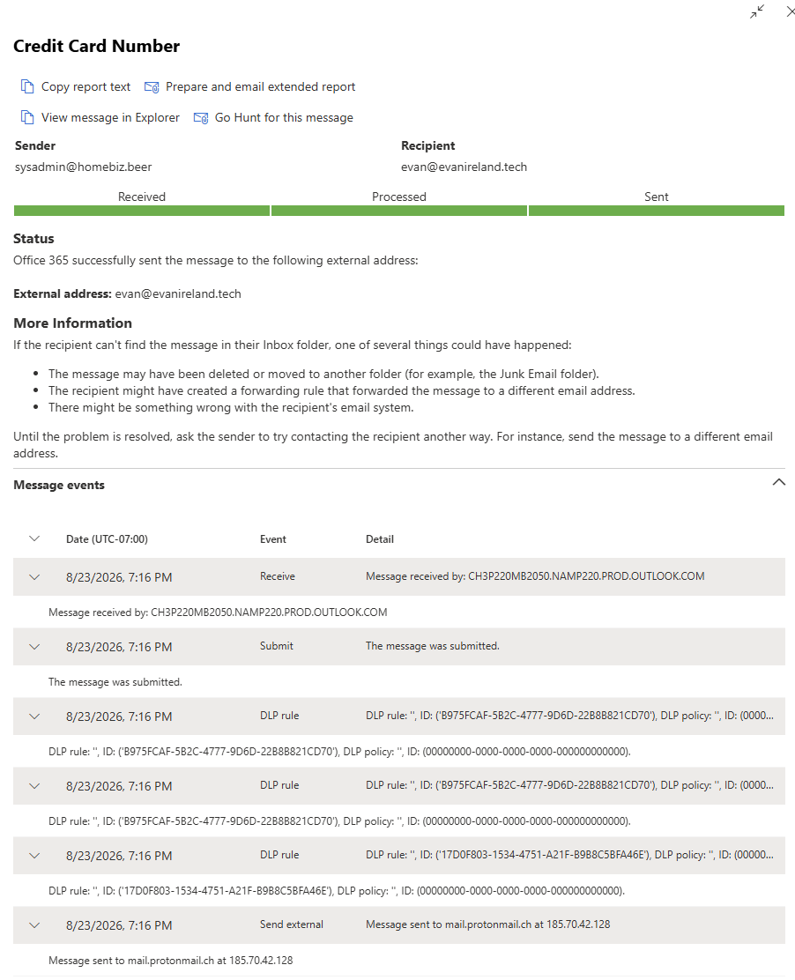Image resolution: width=795 pixels, height=980 pixels.
Task: Click the Go Hunt for this message icon
Action: 201,117
